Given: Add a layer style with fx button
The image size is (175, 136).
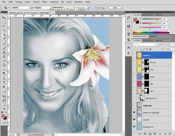Looking at the screenshot, I should click(x=145, y=134).
